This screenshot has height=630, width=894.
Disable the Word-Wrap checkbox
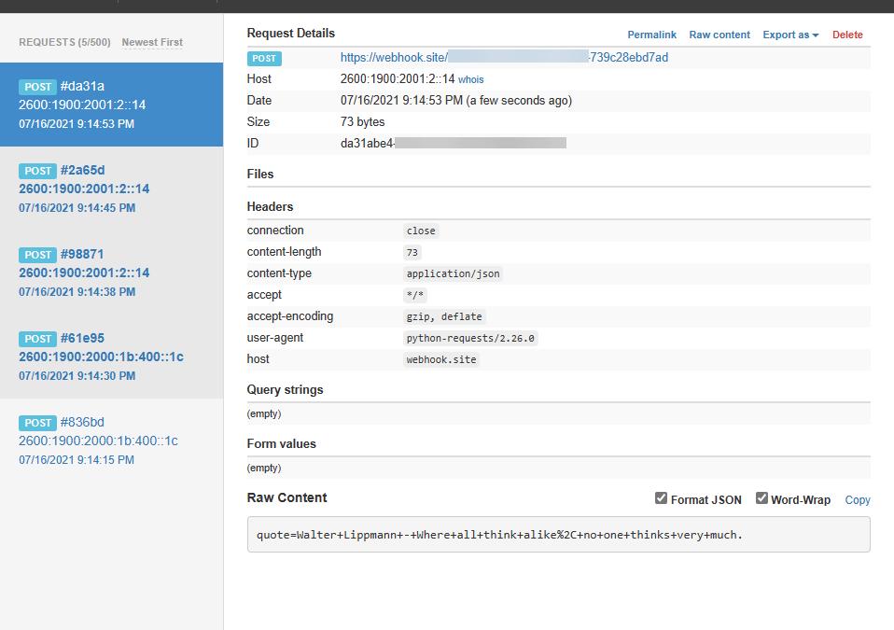(761, 498)
